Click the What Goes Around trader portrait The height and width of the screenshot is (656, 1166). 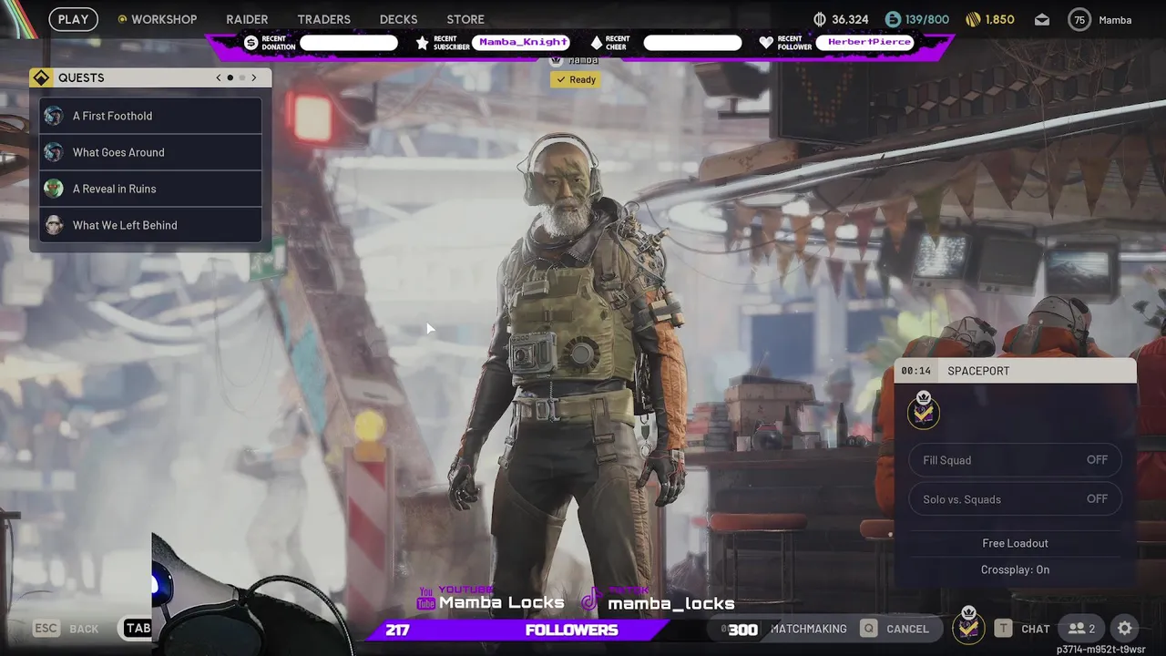coord(54,152)
